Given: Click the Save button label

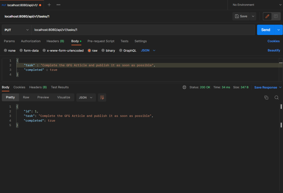Looking at the screenshot, I should (244, 16).
